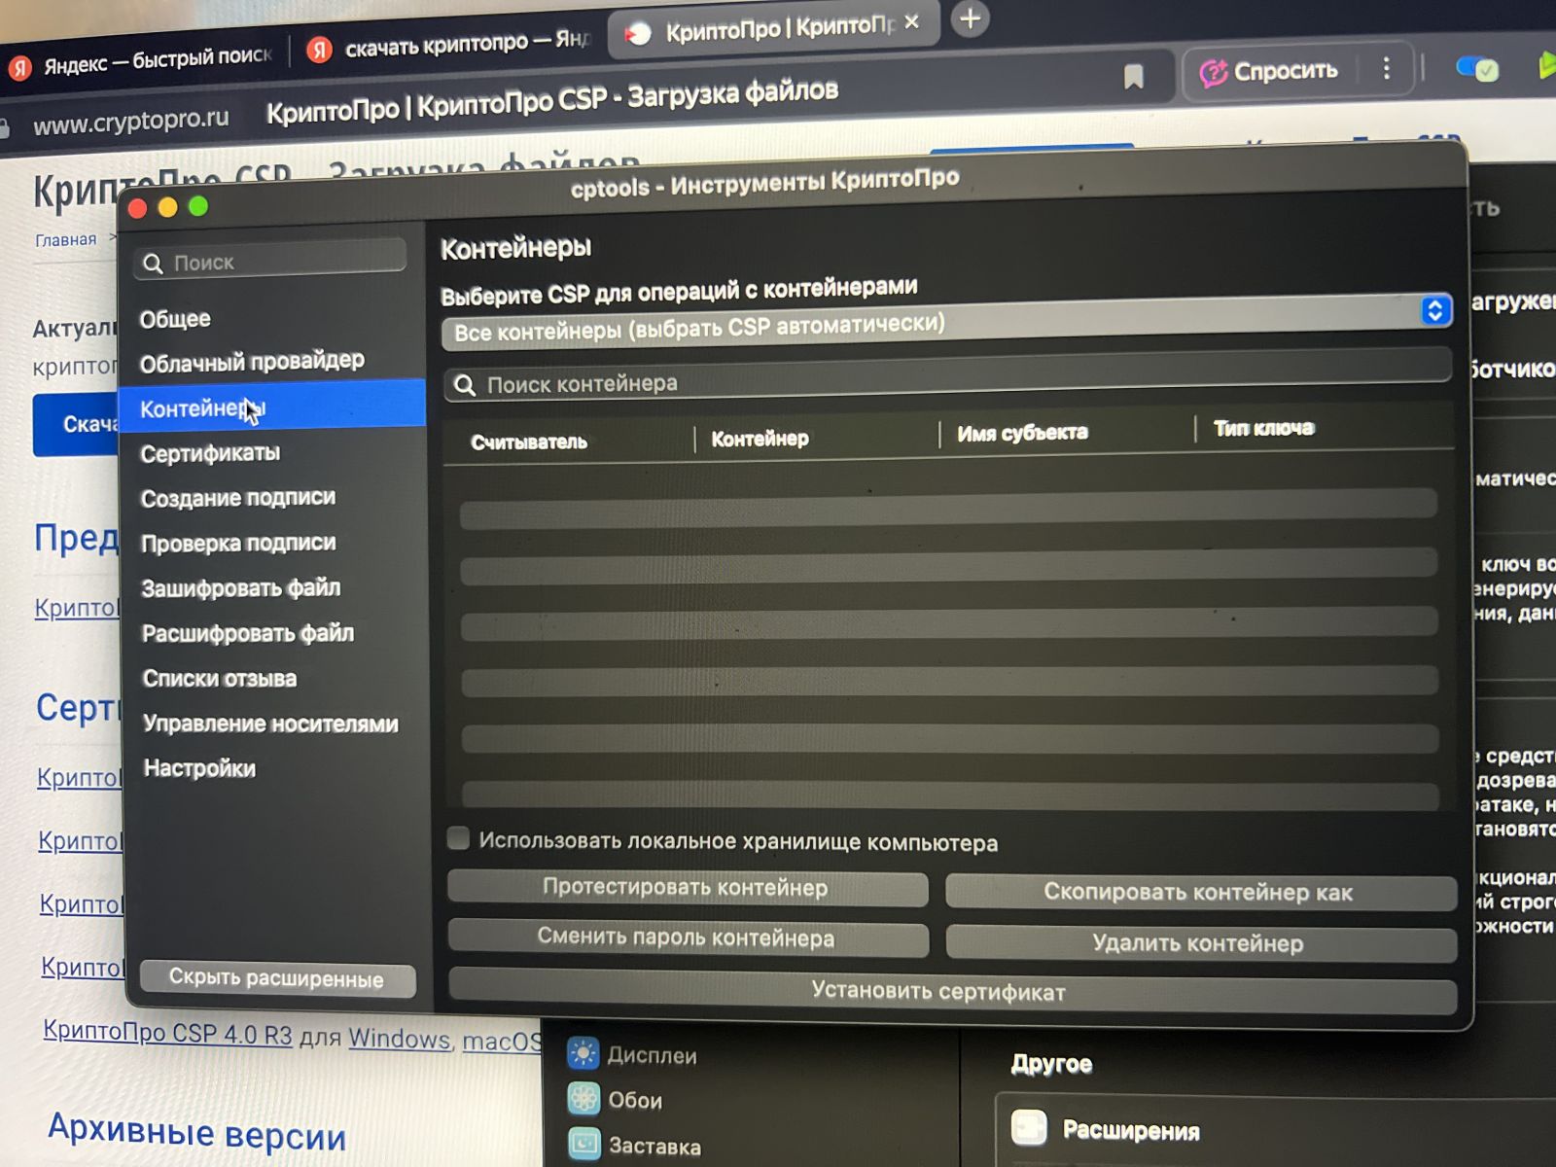Screen dimensions: 1556x1167
Task: Open Списки отзыва section
Action: 220,678
